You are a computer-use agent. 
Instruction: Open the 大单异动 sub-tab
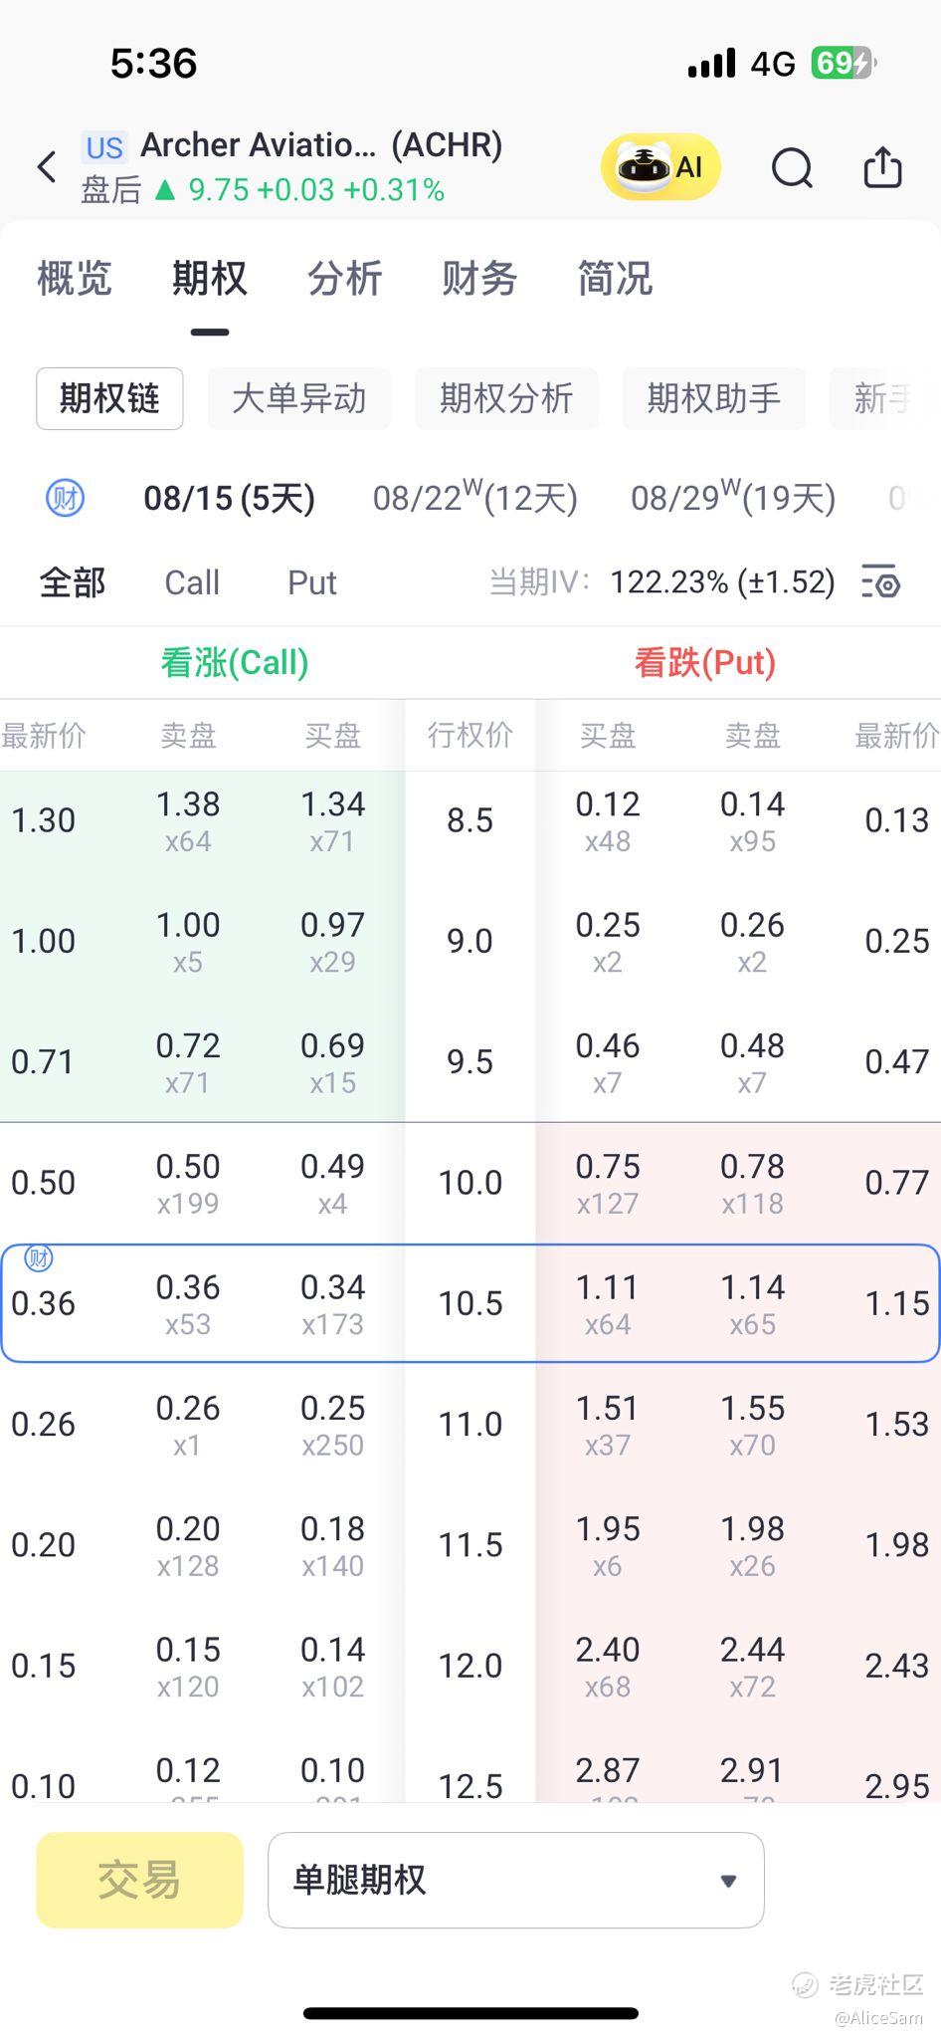tap(299, 398)
